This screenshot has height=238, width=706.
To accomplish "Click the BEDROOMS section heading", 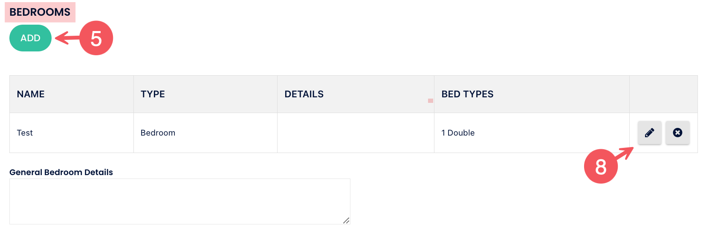I will click(40, 12).
